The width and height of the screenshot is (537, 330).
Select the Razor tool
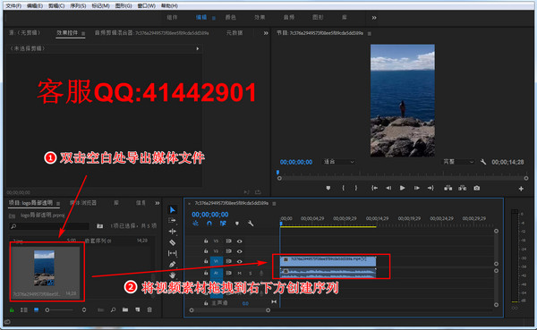pos(172,242)
